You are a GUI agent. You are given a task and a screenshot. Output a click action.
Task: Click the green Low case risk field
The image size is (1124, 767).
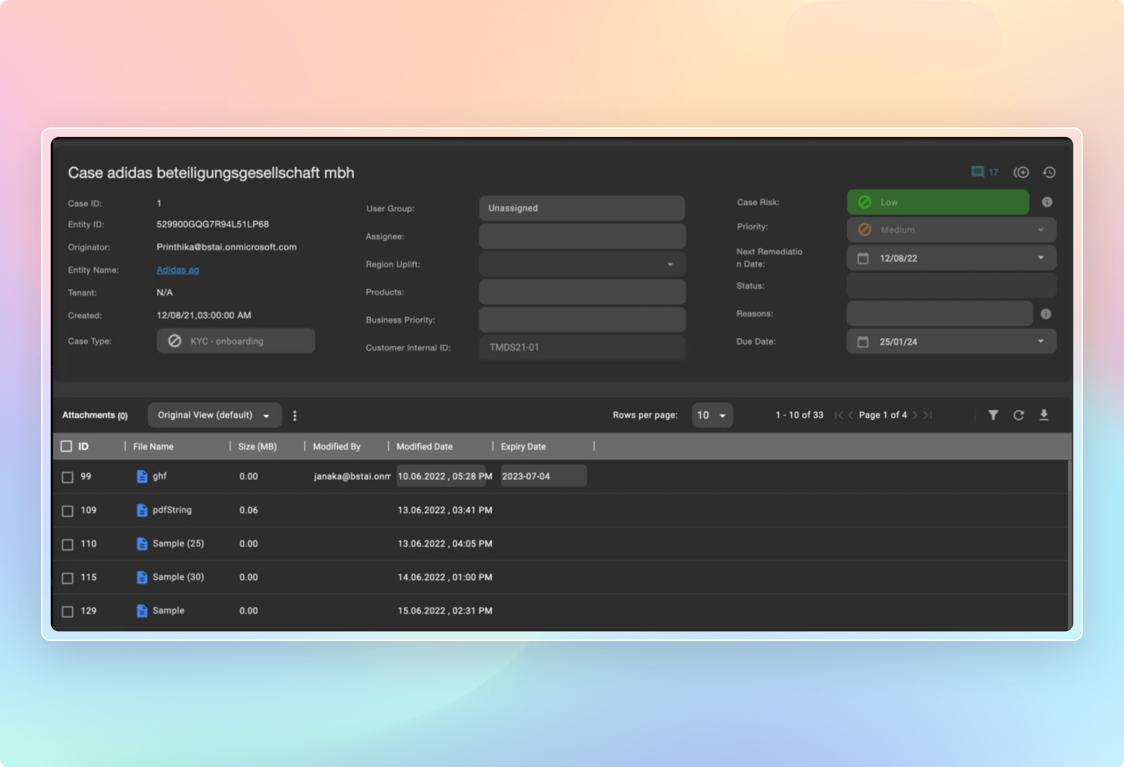click(x=938, y=202)
